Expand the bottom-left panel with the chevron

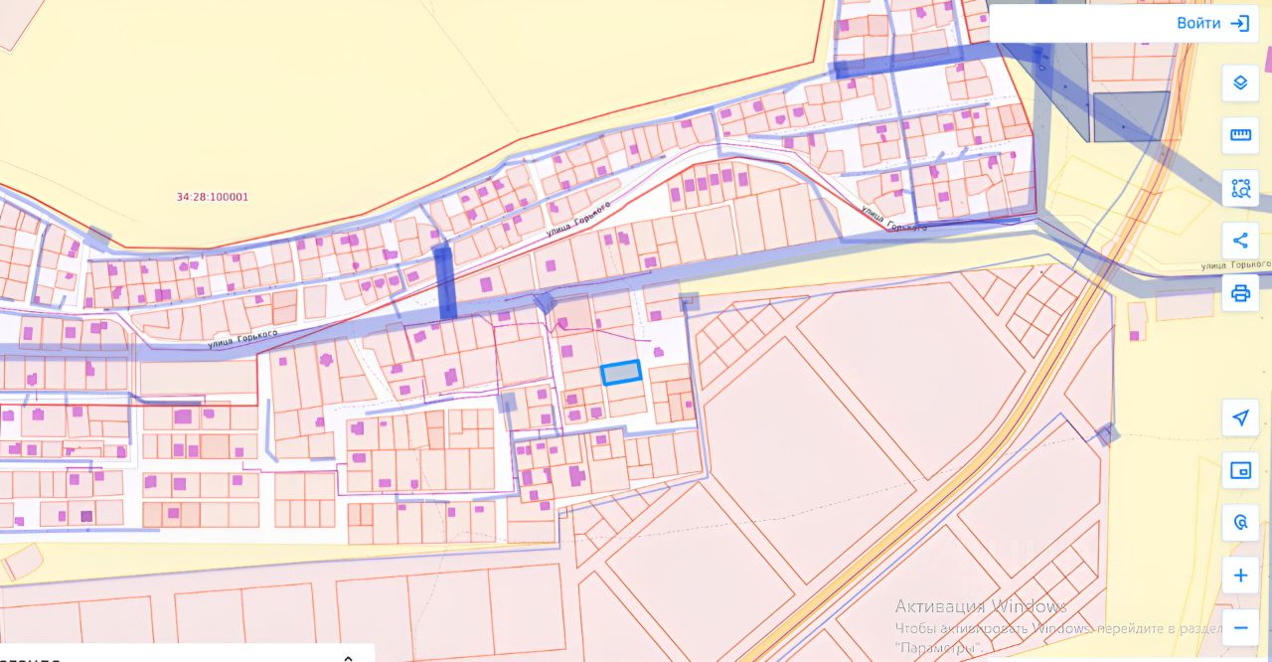pyautogui.click(x=349, y=657)
